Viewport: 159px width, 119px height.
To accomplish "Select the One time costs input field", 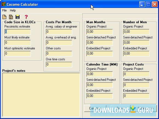I will tap(59, 64).
